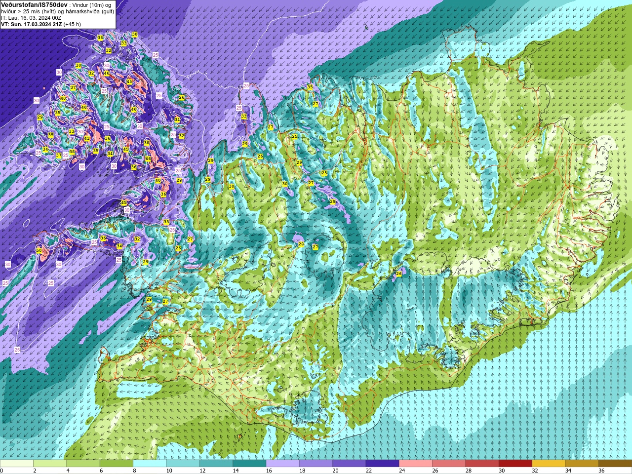Click the '14' tick on the legend scale
Image resolution: width=632 pixels, height=474 pixels.
236,471
